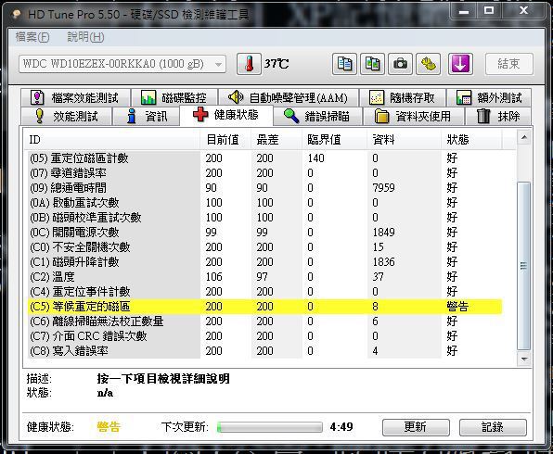Switch to the 資訊 info tab
Image resolution: width=553 pixels, height=454 pixels.
coord(146,116)
